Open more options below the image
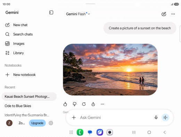 pyautogui.click(x=102, y=104)
